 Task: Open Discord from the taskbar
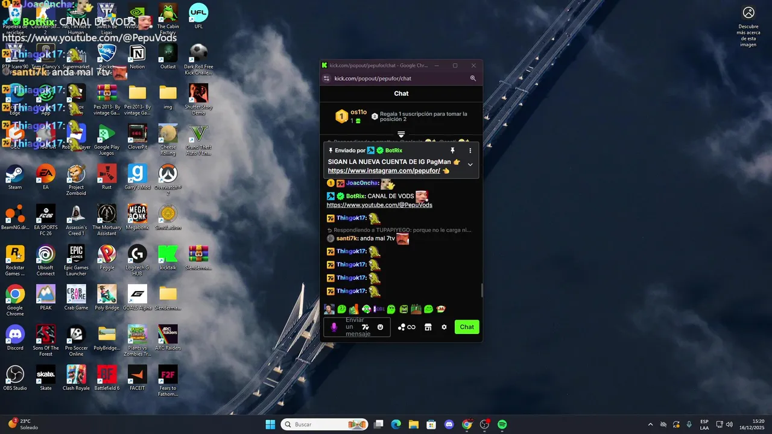449,424
